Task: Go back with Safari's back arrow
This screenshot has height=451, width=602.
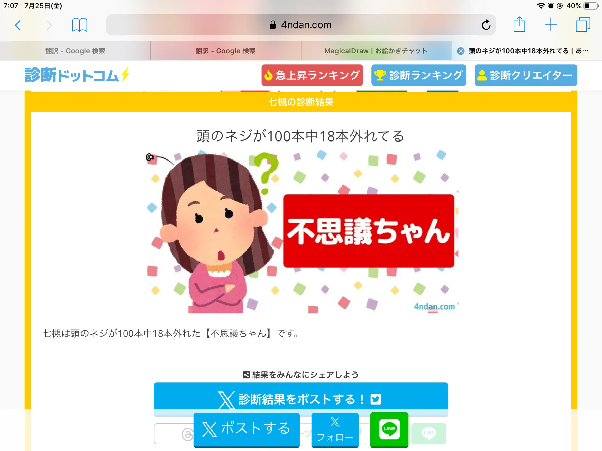Action: coord(18,25)
